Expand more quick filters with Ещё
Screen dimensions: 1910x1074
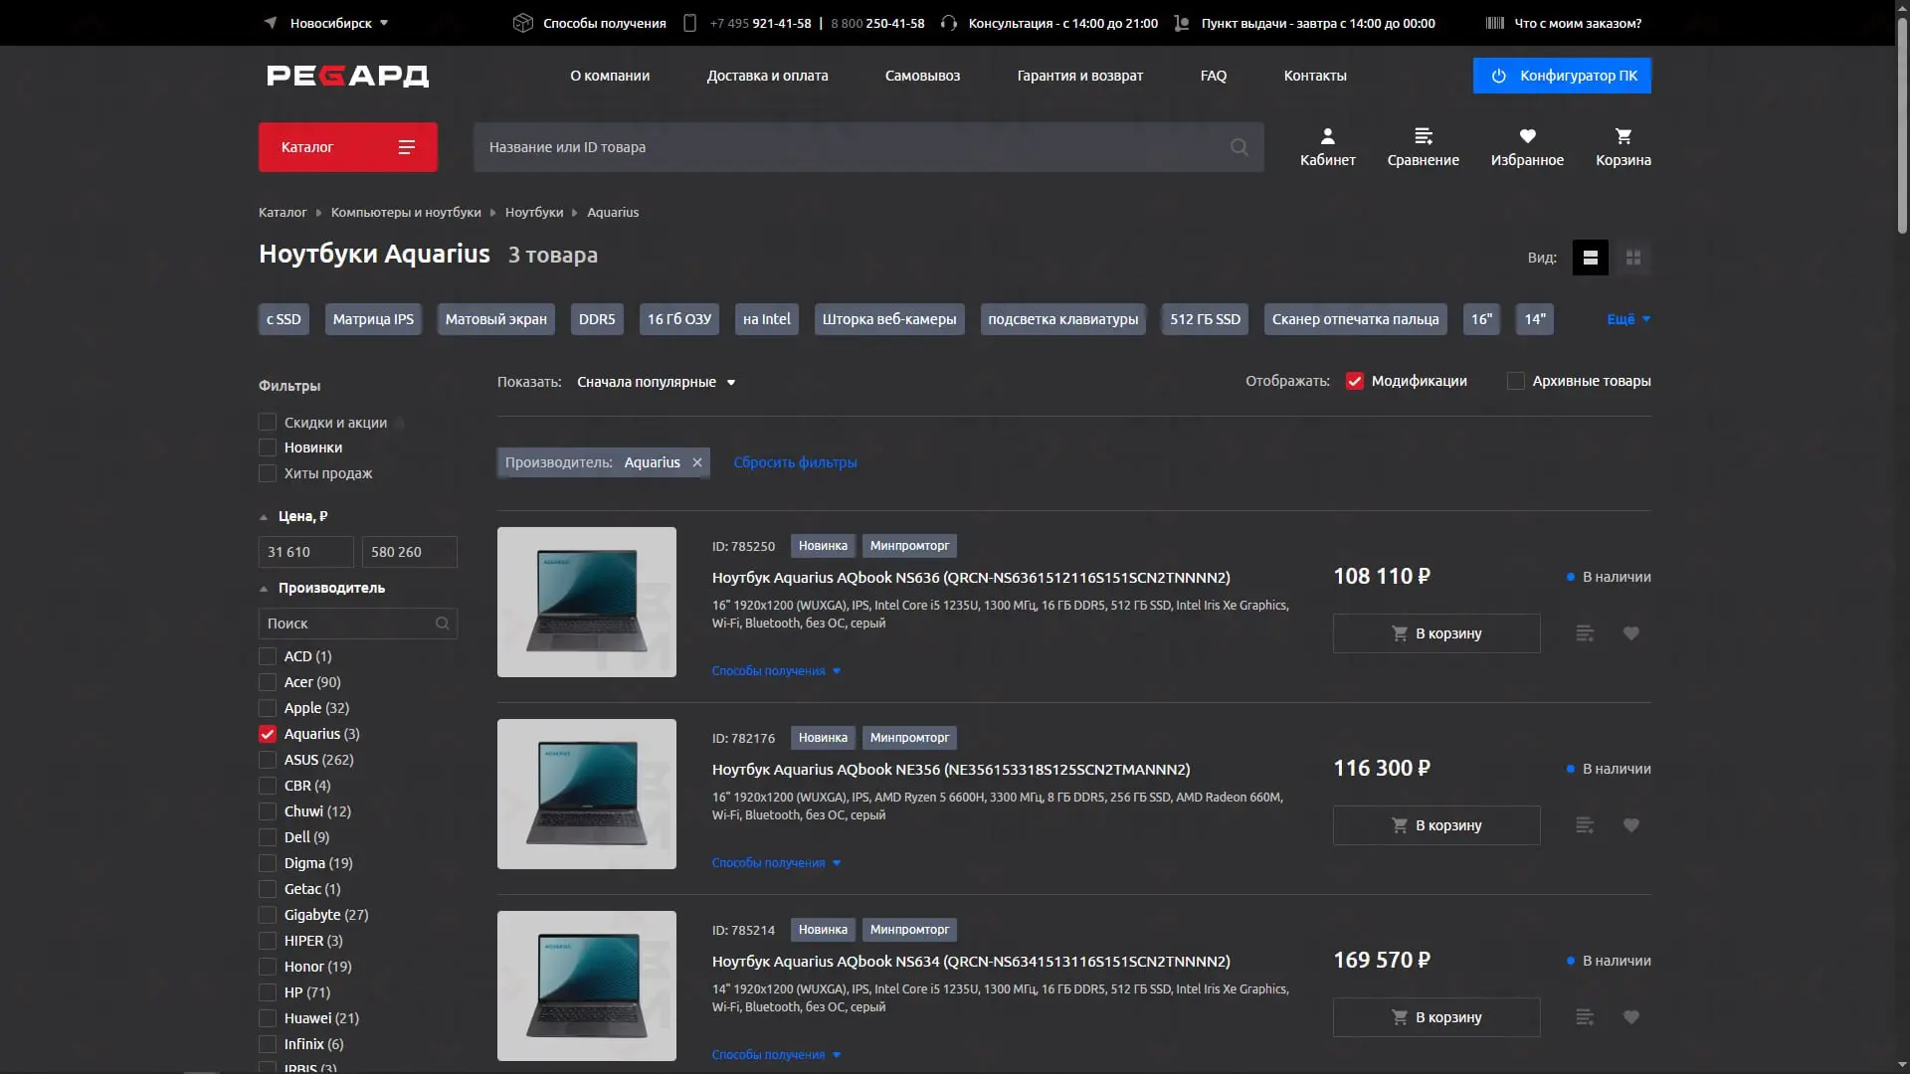[x=1628, y=319]
